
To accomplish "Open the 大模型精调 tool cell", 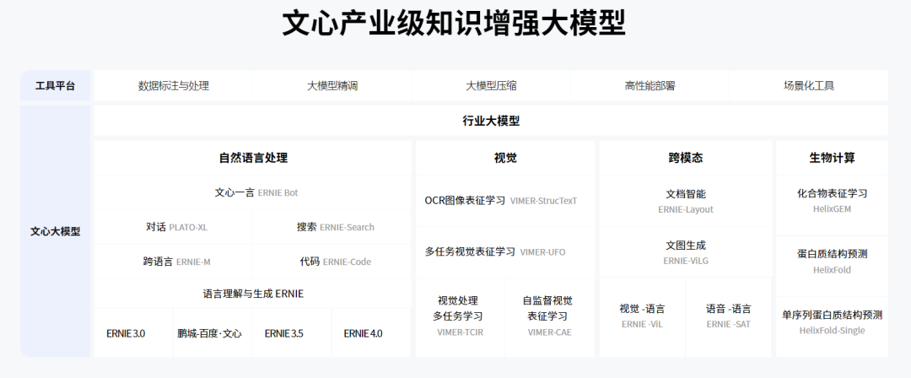I will point(332,86).
